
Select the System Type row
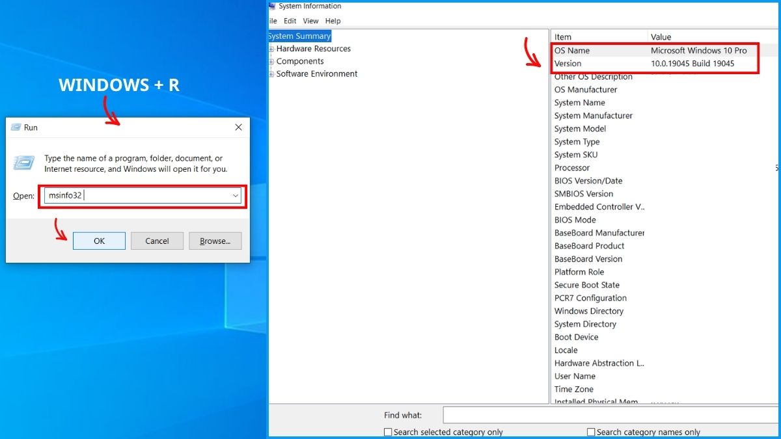coord(665,142)
